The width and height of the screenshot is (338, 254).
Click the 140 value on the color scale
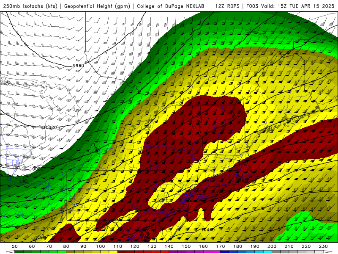pos(169,246)
